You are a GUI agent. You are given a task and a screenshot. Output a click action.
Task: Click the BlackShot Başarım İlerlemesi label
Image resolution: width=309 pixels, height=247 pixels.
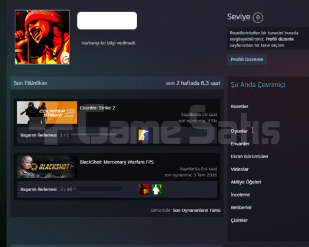39,189
